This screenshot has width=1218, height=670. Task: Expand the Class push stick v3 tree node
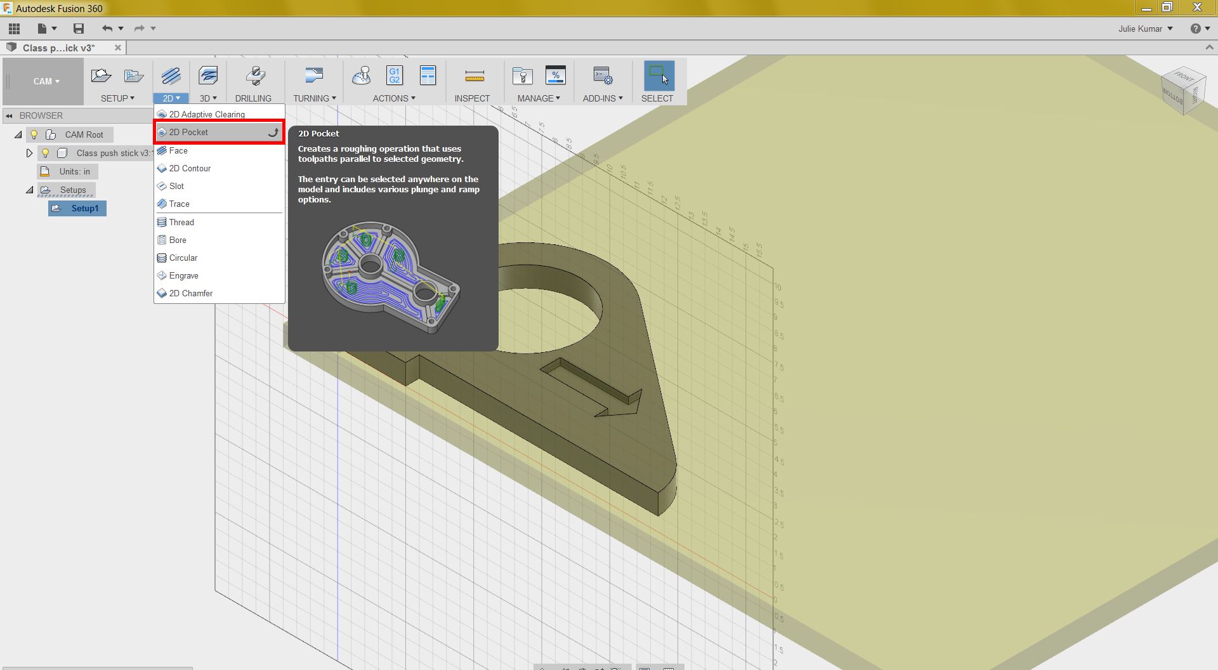(x=29, y=153)
